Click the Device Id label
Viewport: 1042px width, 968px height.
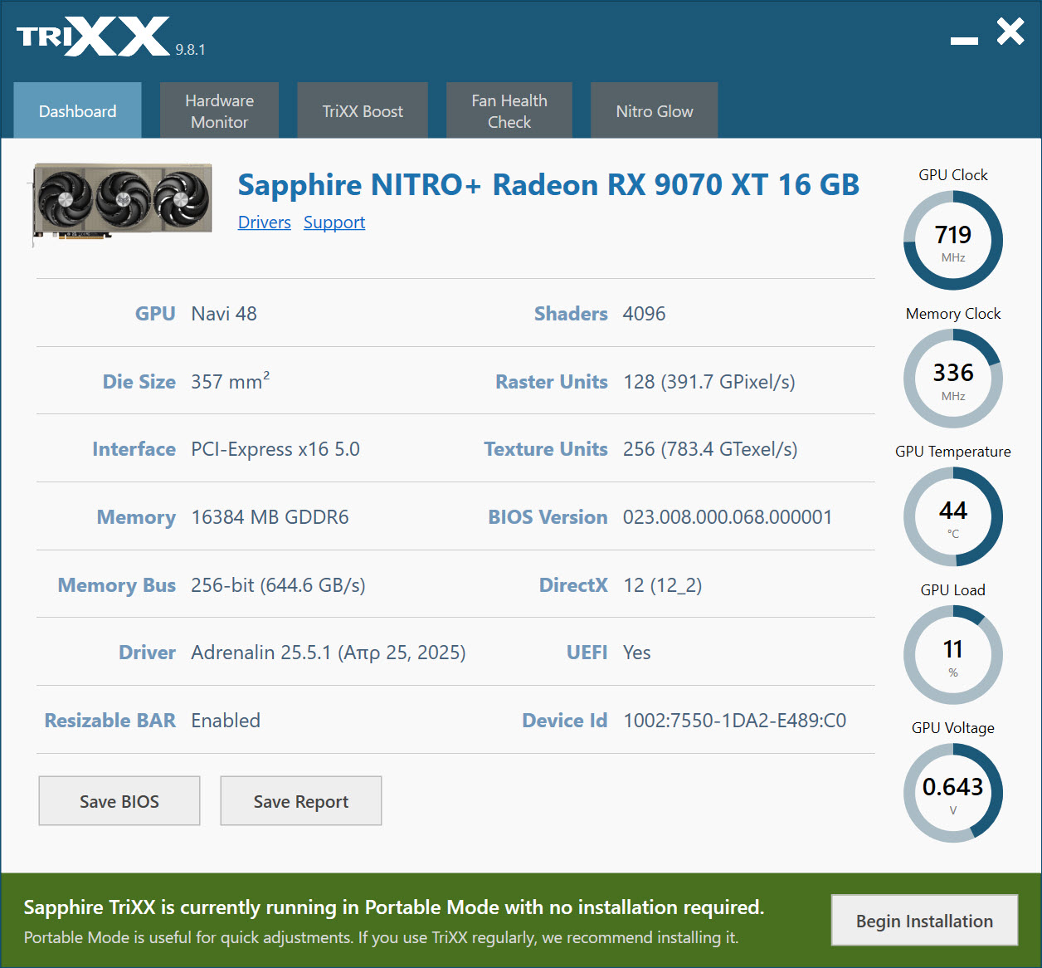click(x=565, y=721)
